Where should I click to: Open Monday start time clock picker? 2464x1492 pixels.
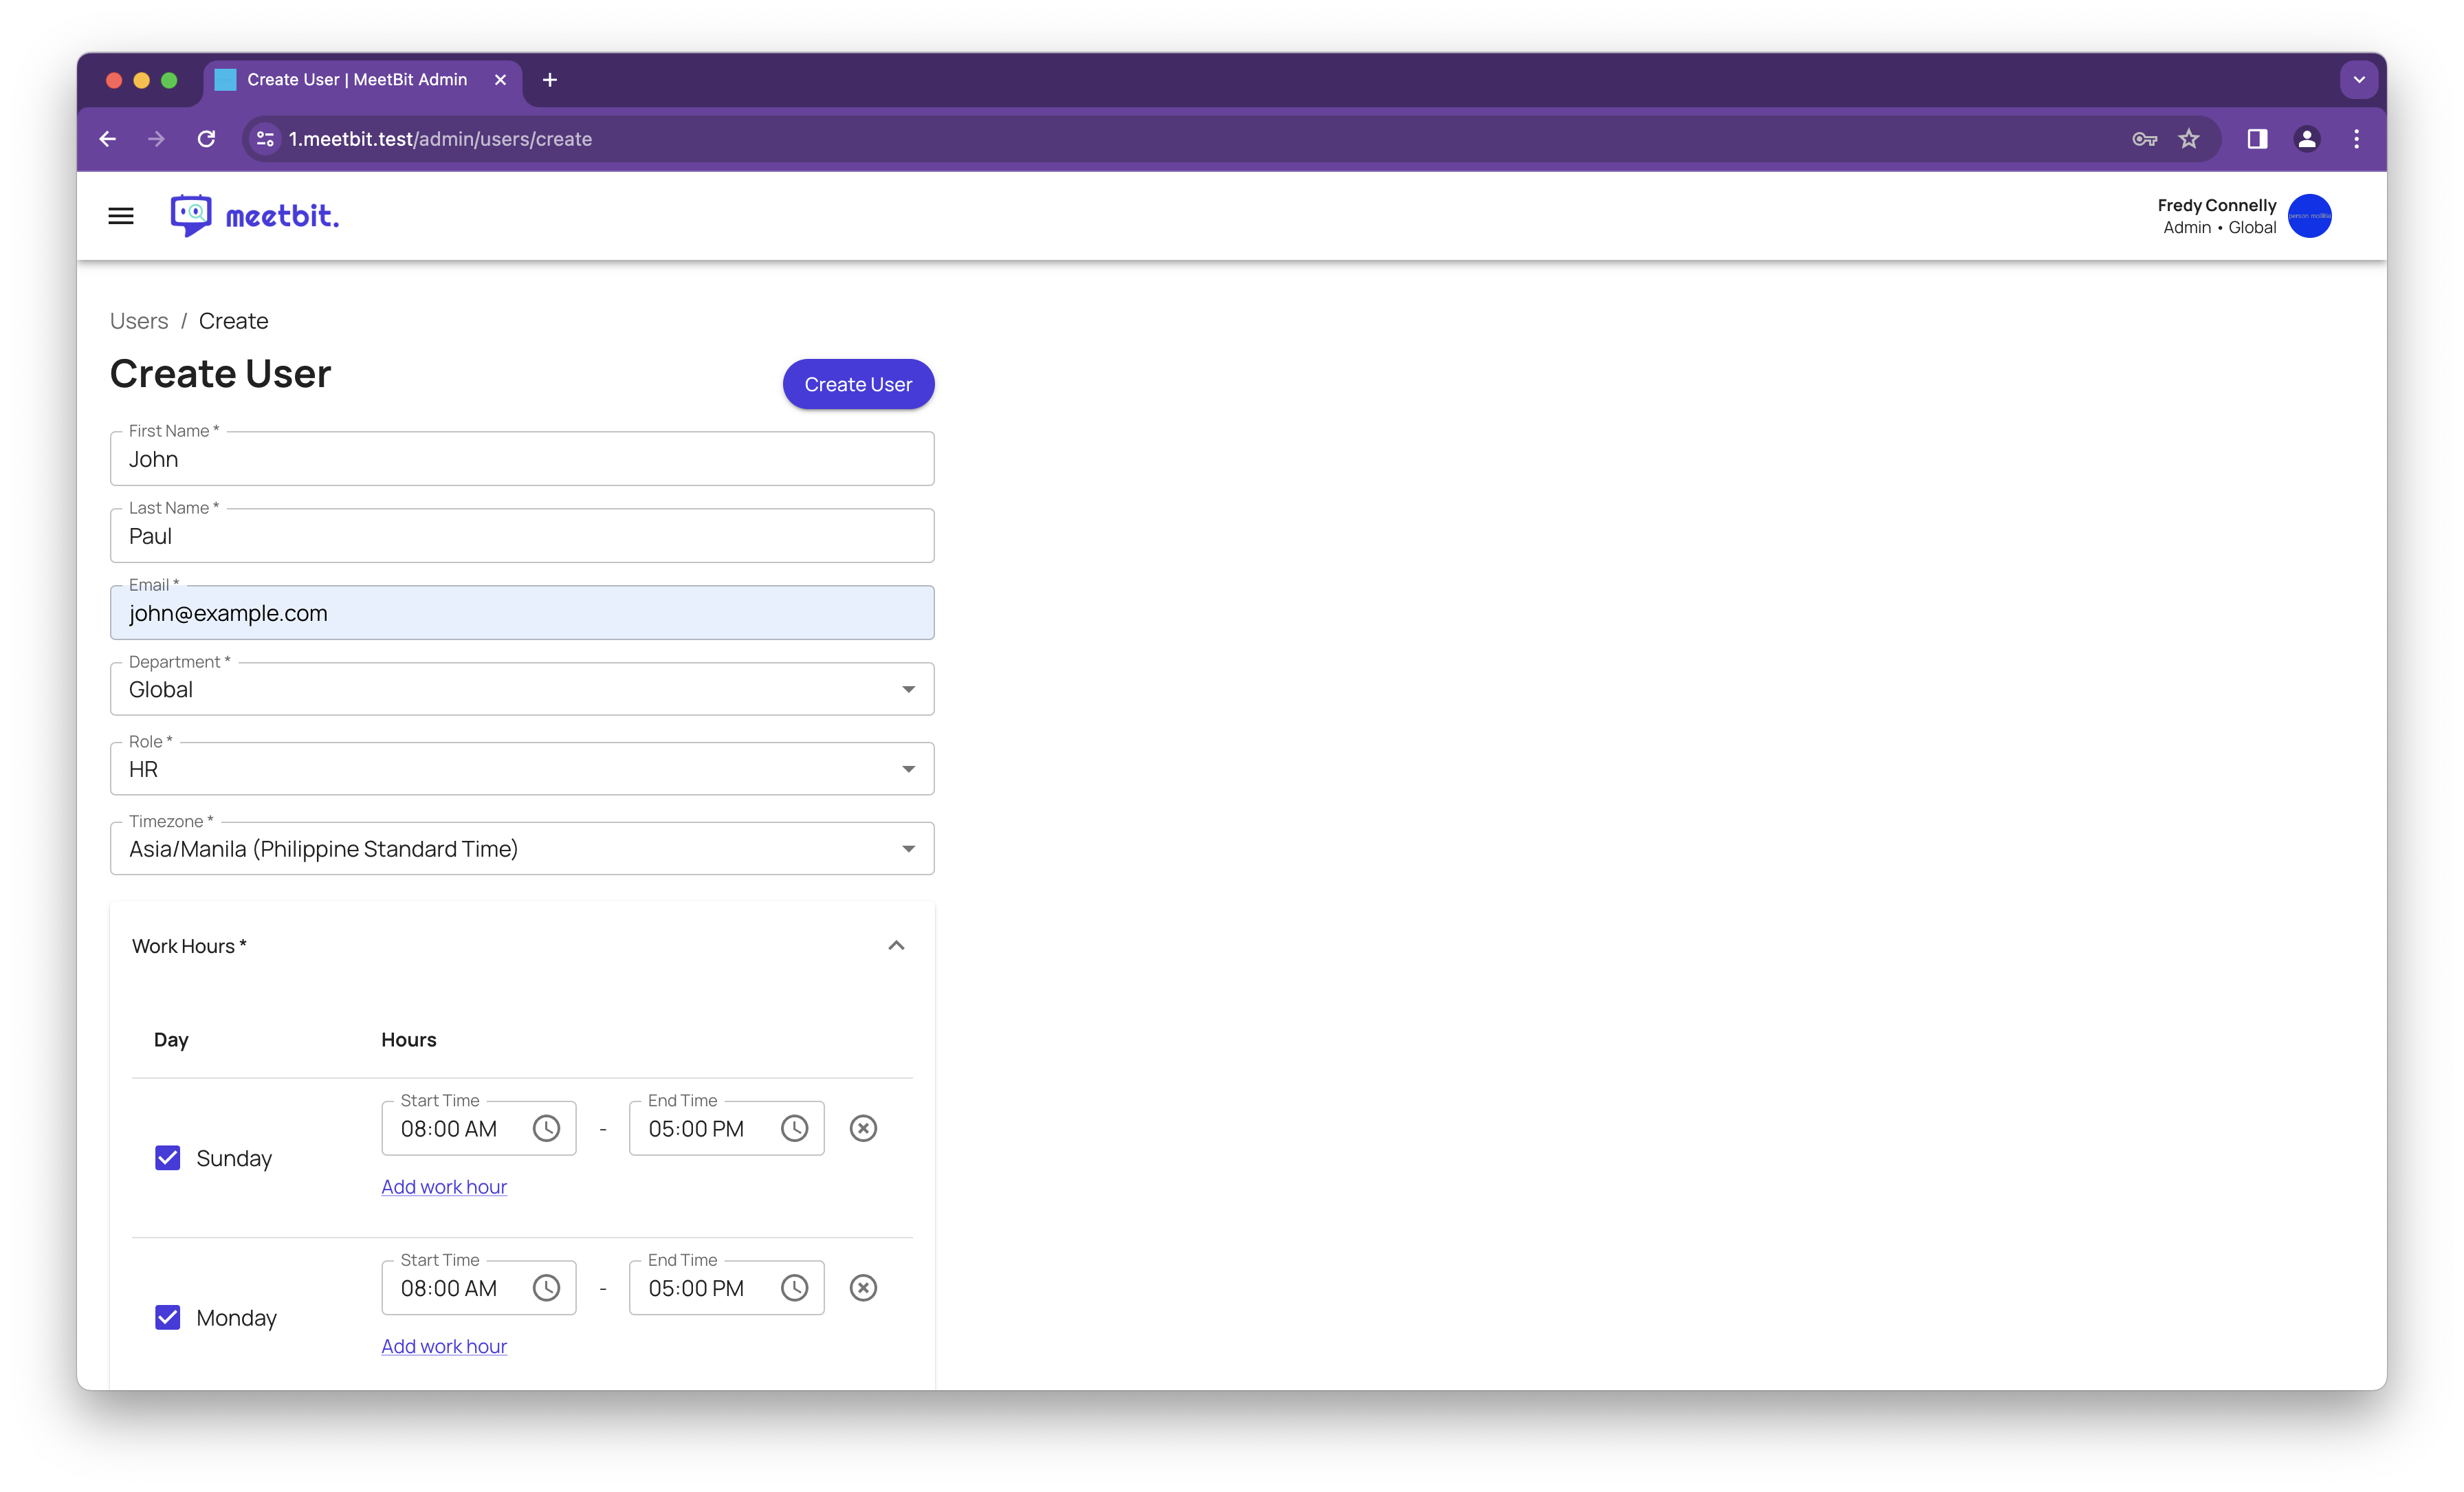[x=546, y=1288]
